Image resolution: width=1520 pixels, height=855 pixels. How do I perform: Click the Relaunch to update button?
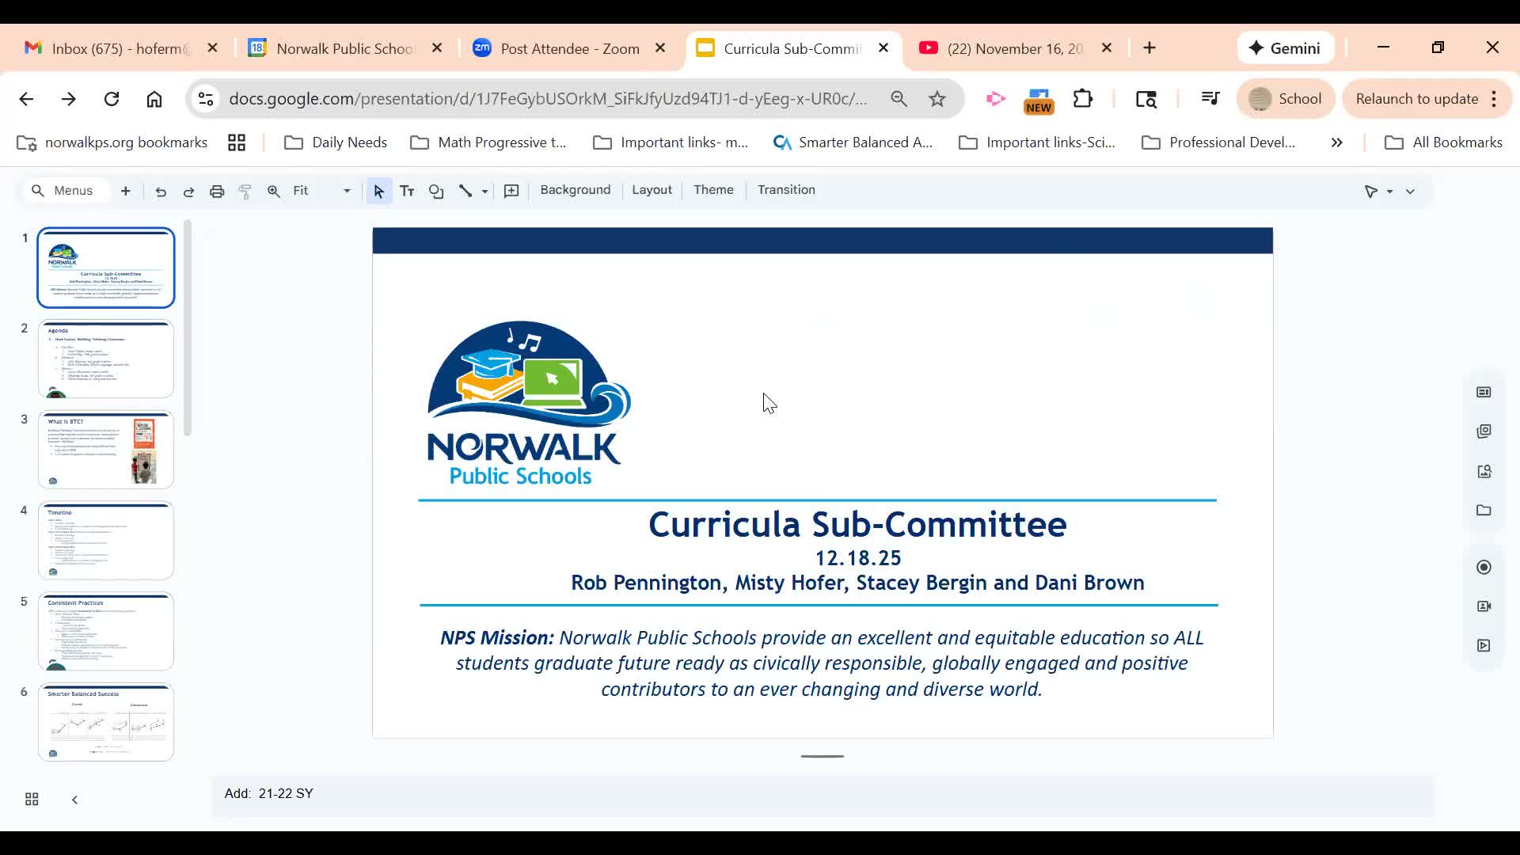[1416, 98]
